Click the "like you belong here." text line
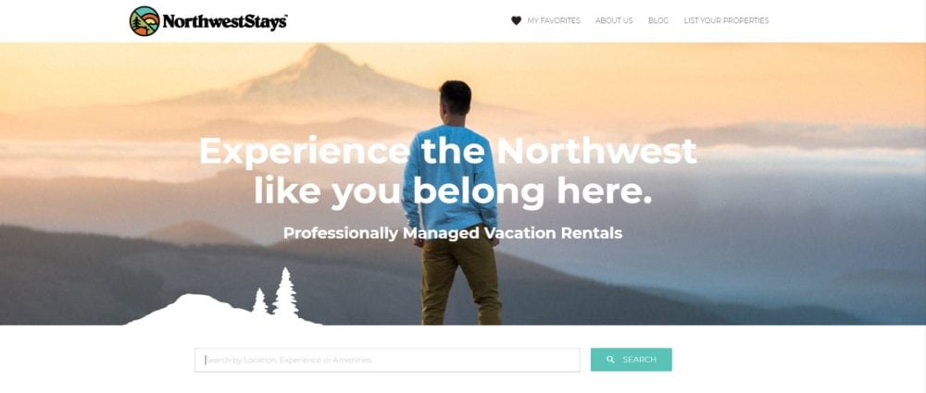The image size is (926, 393). [453, 191]
